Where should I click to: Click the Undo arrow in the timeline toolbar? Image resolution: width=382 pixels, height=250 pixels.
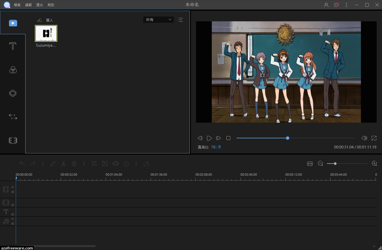tap(22, 164)
